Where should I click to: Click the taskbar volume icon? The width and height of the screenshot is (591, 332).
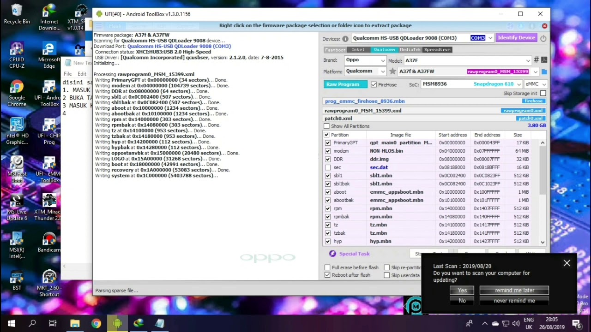click(x=516, y=323)
